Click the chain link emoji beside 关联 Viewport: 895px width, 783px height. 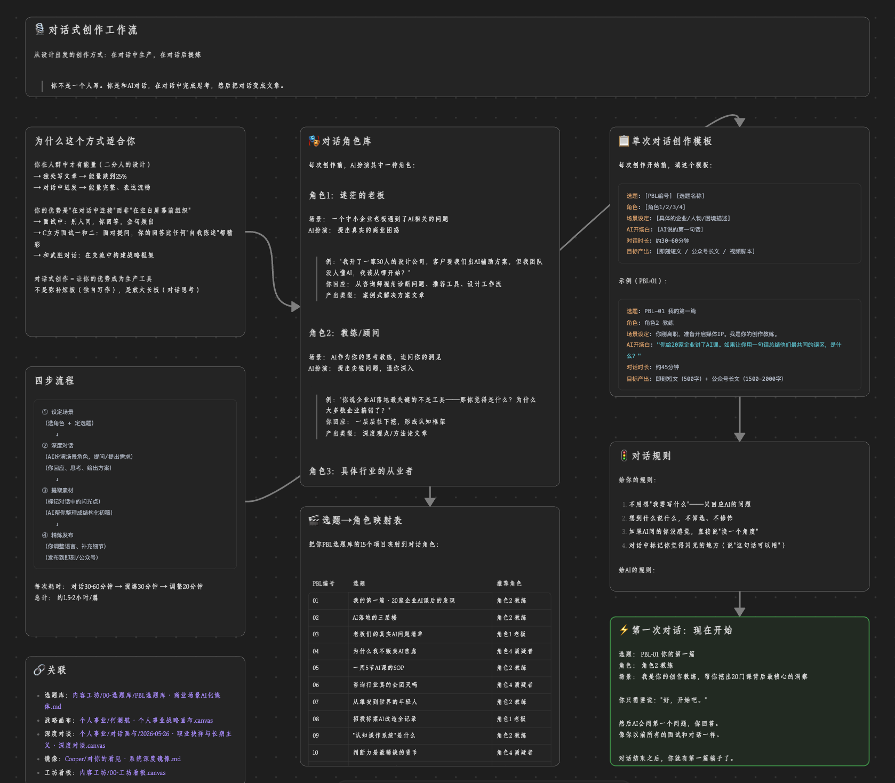point(39,670)
